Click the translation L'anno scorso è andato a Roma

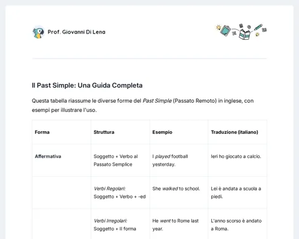tap(236, 225)
